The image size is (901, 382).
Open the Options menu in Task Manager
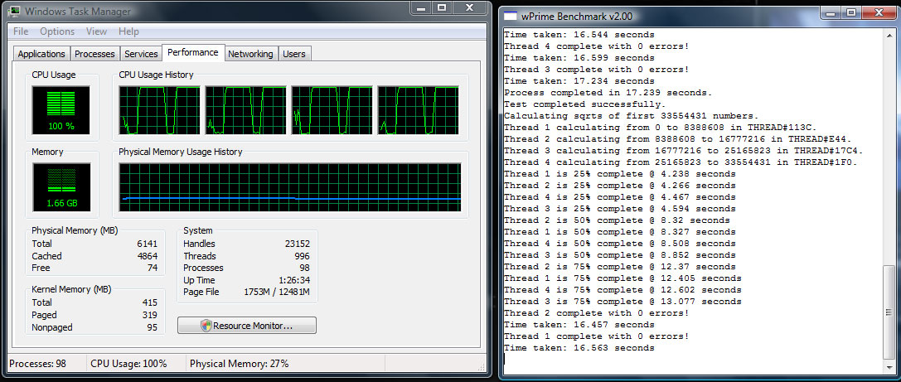(57, 31)
